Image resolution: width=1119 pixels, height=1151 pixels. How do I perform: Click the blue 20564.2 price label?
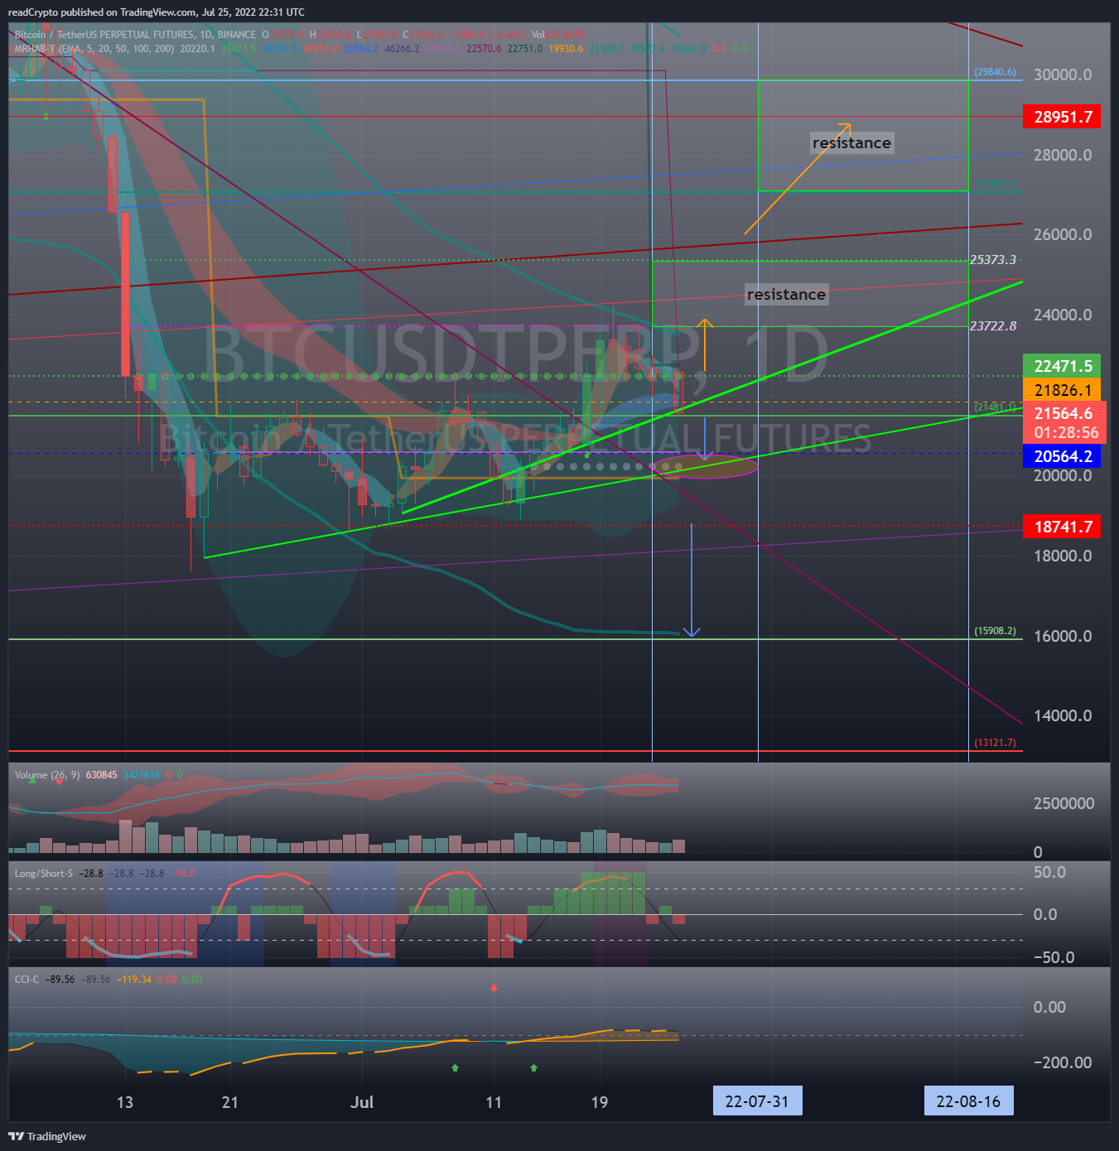point(1063,456)
